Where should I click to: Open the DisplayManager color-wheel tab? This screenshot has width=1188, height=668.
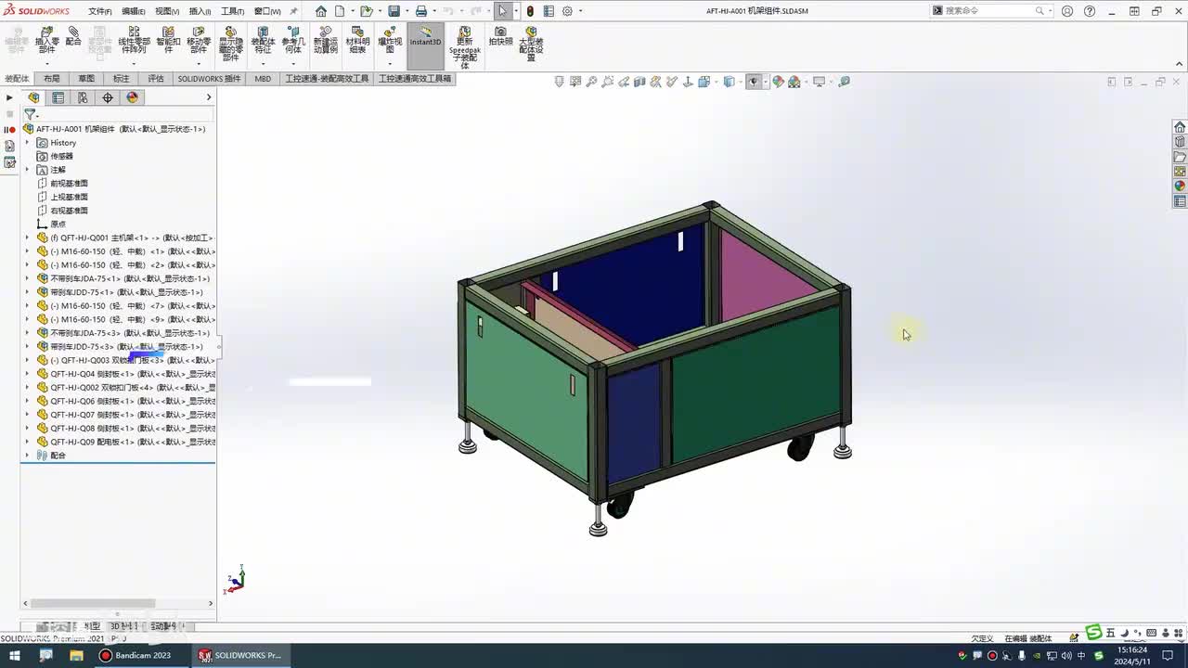[132, 97]
